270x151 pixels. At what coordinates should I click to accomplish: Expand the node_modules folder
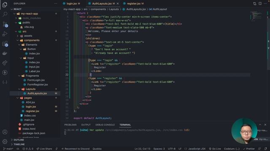tap(31, 18)
